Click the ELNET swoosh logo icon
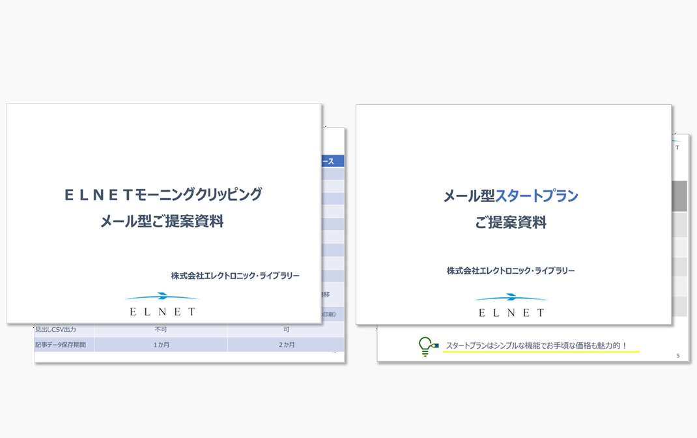This screenshot has height=438, width=697. click(162, 297)
